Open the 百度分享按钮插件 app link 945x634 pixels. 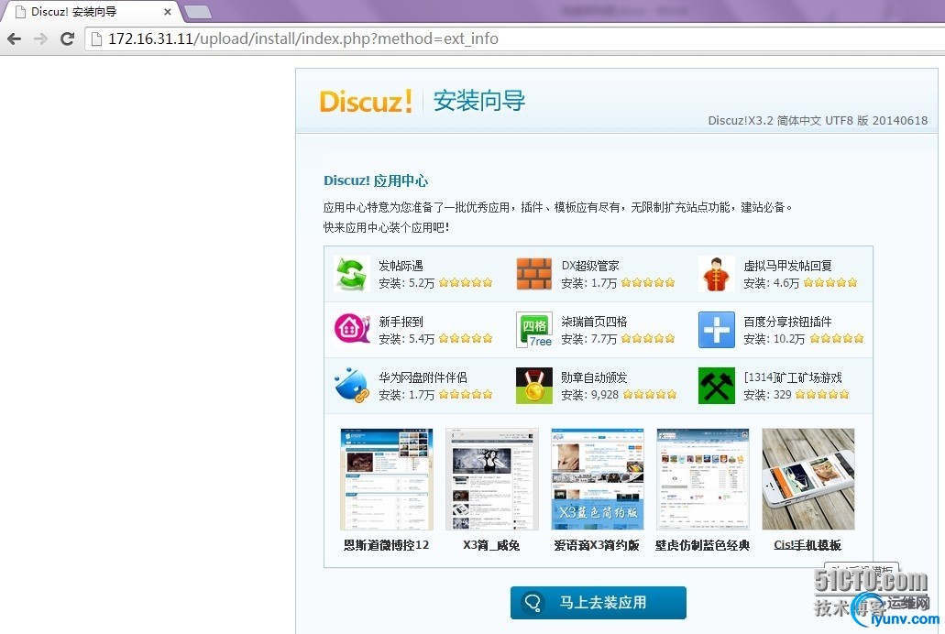pos(787,322)
